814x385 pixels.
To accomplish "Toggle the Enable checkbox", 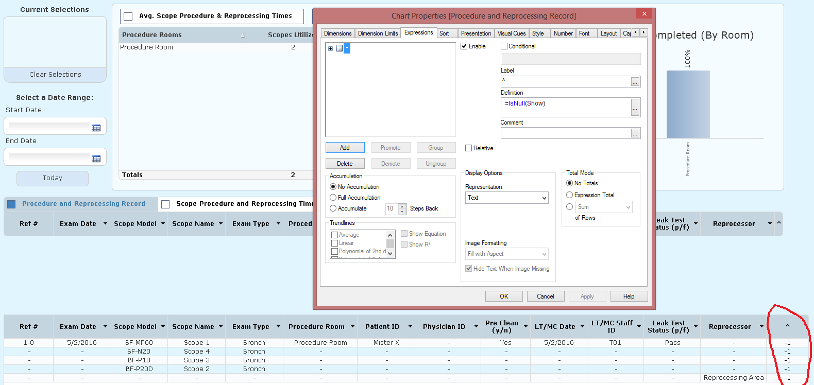I will [464, 46].
